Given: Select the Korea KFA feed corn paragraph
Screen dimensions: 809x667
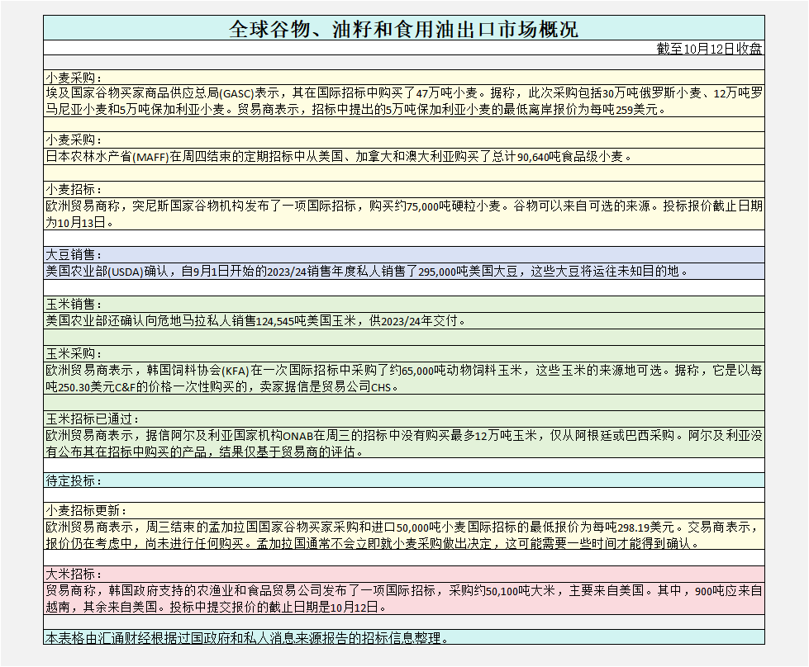Looking at the screenshot, I should click(x=404, y=378).
